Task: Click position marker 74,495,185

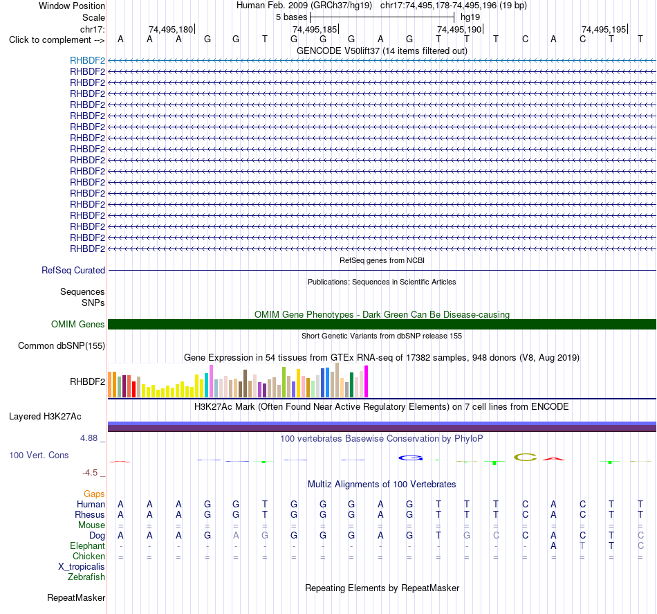Action: point(315,29)
